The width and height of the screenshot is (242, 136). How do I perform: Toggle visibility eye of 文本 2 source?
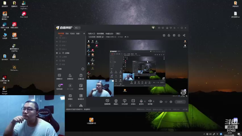[57, 42]
